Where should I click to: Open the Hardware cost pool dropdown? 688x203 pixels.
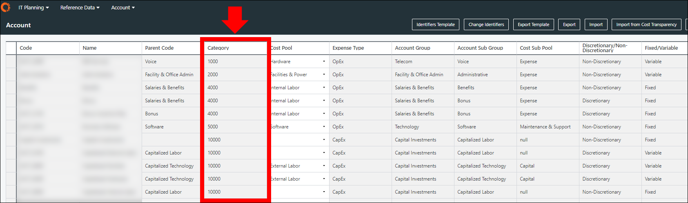(x=324, y=62)
